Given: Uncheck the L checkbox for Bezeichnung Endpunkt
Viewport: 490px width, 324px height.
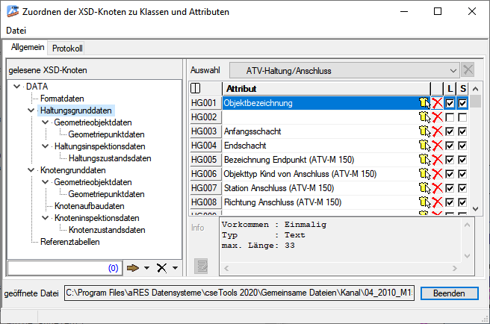Looking at the screenshot, I should coord(450,160).
